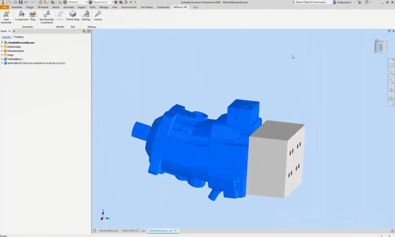This screenshot has width=395, height=237.
Task: Expand the user account dropdown arrow
Action: [x=355, y=2]
